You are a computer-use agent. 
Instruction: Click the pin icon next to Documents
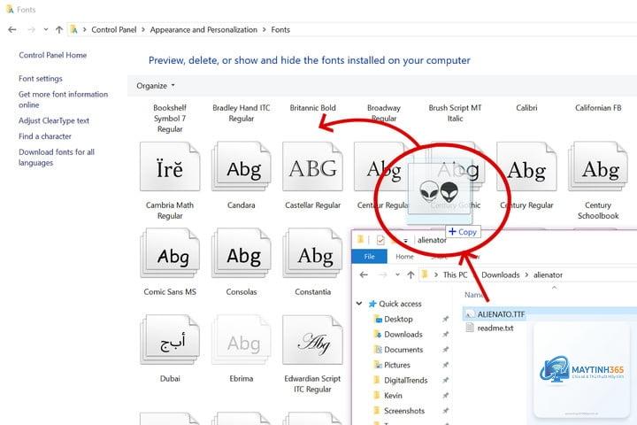pyautogui.click(x=446, y=350)
